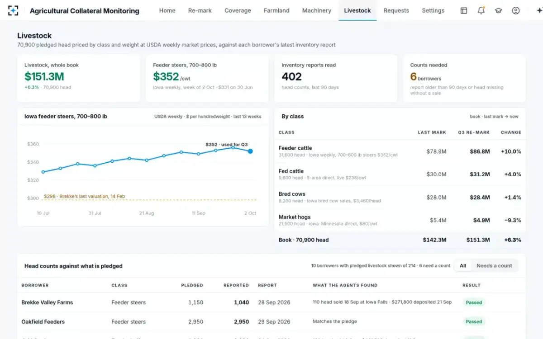Image resolution: width=543 pixels, height=339 pixels.
Task: Open the layout panel icon in header
Action: (464, 10)
